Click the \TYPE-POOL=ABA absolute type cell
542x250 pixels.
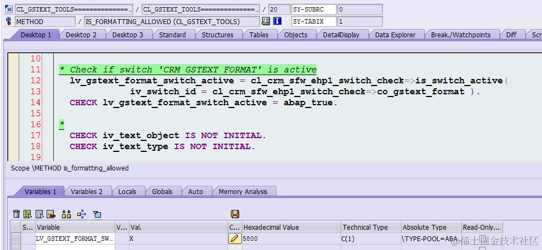(431, 238)
